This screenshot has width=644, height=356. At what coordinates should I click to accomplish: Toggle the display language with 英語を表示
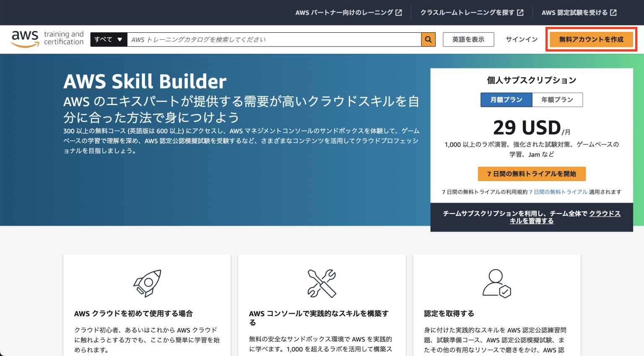click(468, 39)
